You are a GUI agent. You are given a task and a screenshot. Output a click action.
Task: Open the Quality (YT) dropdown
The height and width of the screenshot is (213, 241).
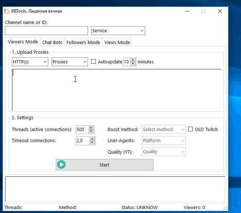pyautogui.click(x=164, y=152)
